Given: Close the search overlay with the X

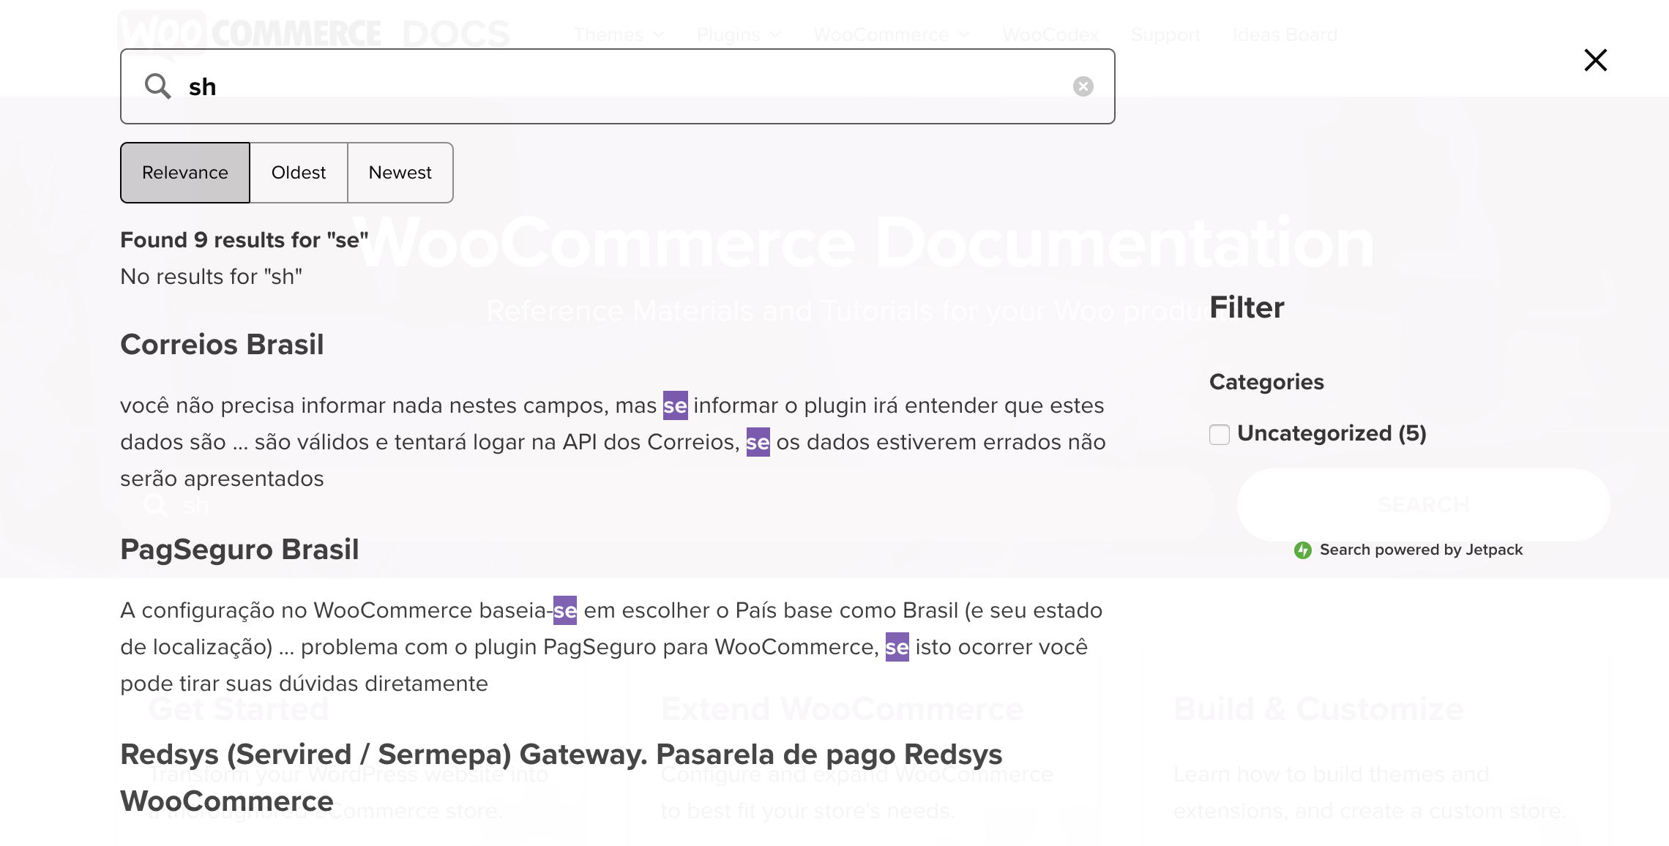Looking at the screenshot, I should coord(1596,60).
